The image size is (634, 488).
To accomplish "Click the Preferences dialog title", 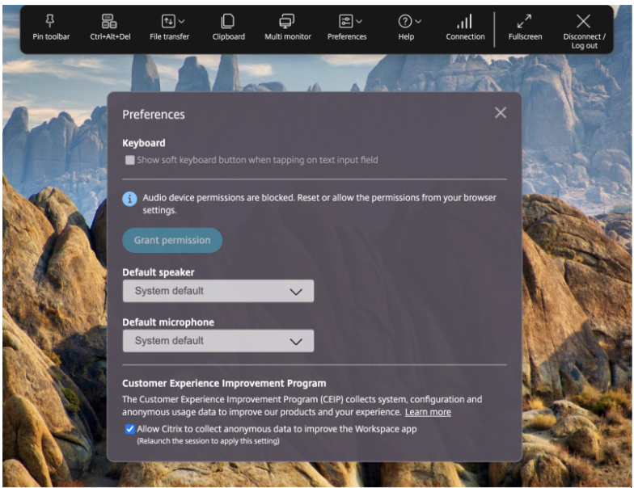I will click(154, 115).
